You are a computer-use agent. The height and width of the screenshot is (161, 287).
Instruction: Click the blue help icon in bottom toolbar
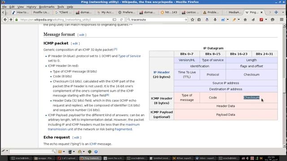click(96, 152)
